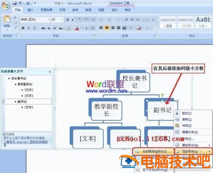Click the red Font Color A icon
The height and width of the screenshot is (173, 213).
pos(77,28)
